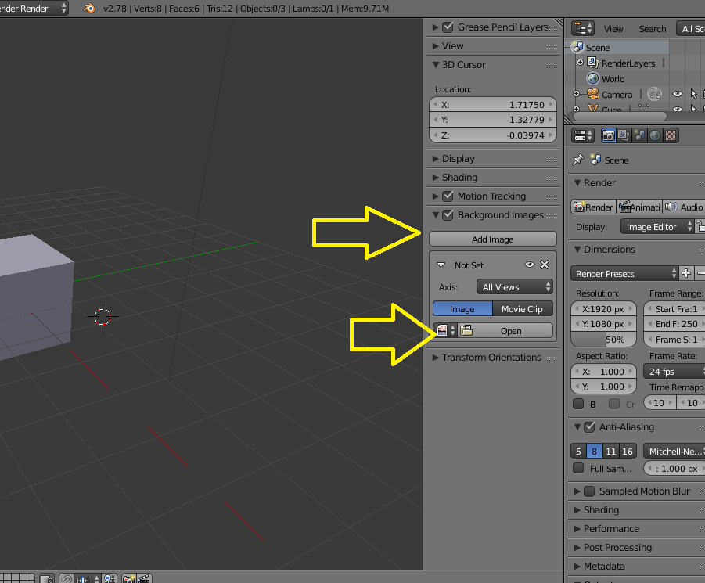Screen dimensions: 705x583
Task: Click the add render preset plus icon
Action: point(686,273)
